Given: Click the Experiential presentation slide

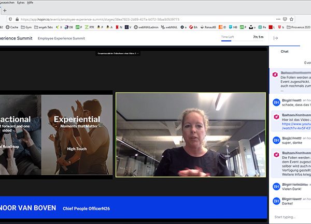Looking at the screenshot, I should 77,135.
